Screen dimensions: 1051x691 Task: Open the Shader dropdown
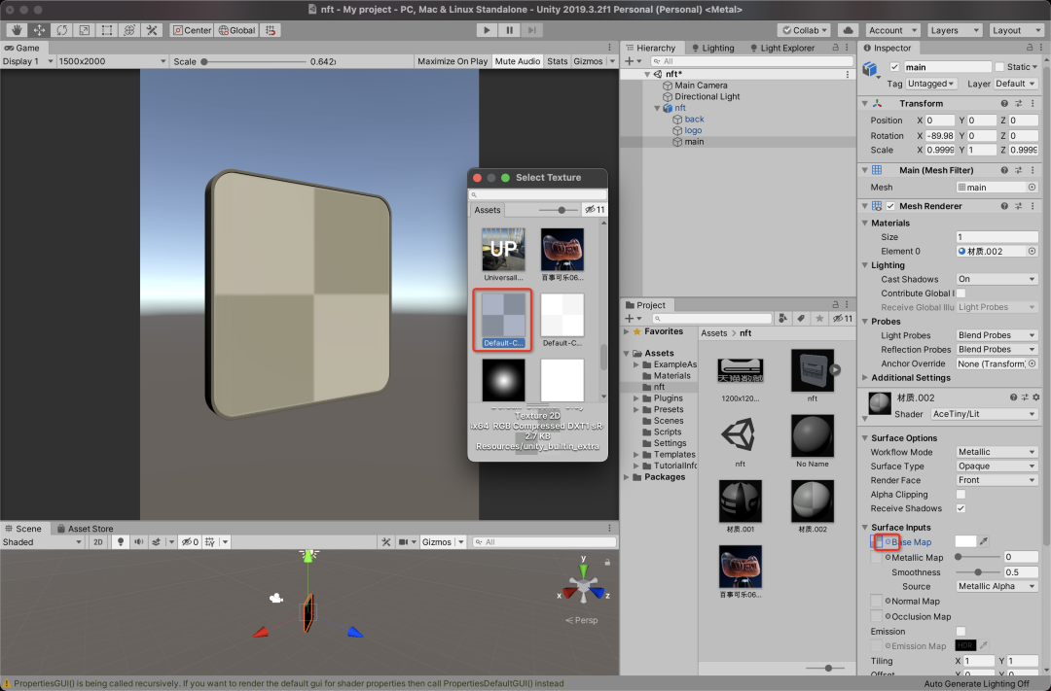[x=984, y=414]
